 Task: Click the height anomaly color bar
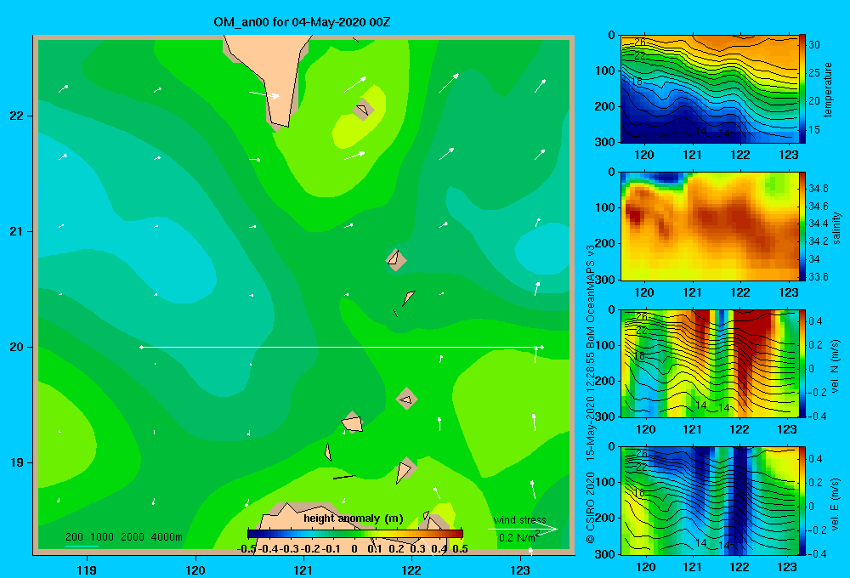[355, 534]
